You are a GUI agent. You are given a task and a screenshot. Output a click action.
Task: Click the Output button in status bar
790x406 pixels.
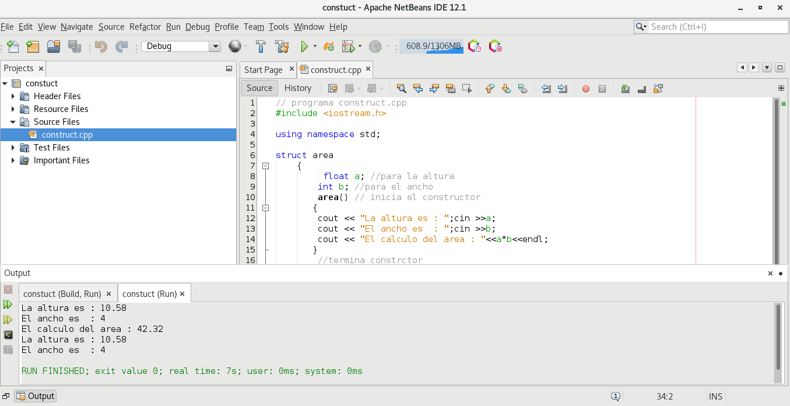click(36, 396)
